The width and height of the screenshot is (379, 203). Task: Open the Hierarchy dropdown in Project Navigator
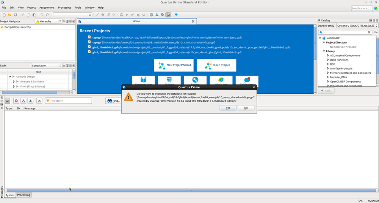(x=49, y=22)
